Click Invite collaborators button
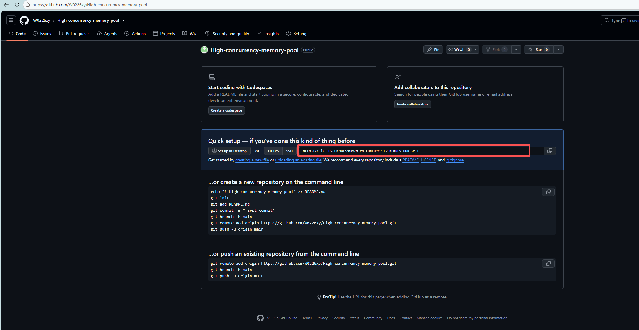 tap(413, 104)
